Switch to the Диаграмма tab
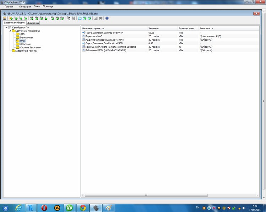The image size is (266, 212). 33,23
